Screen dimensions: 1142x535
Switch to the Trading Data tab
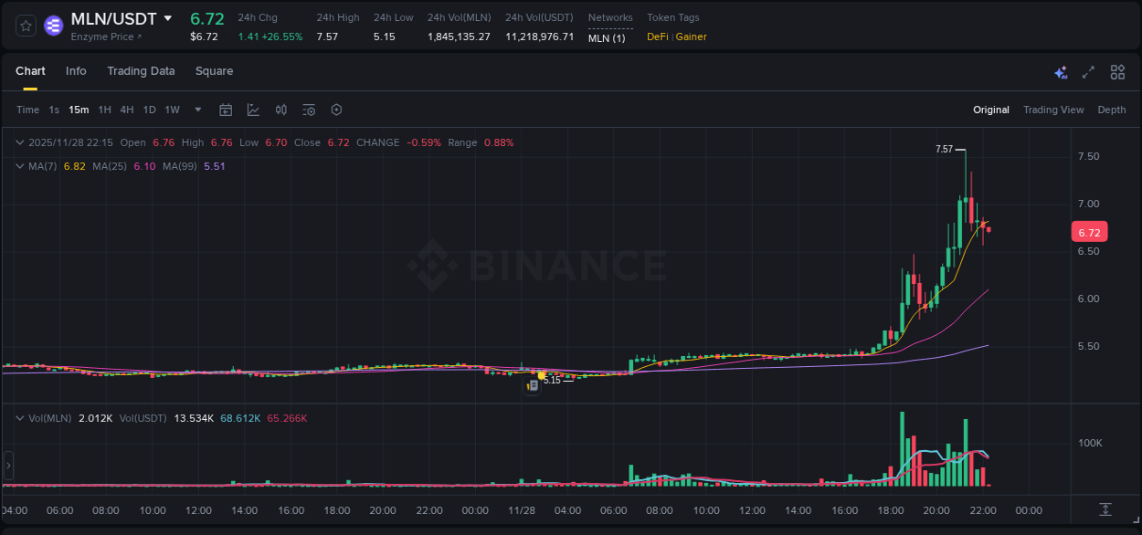141,71
